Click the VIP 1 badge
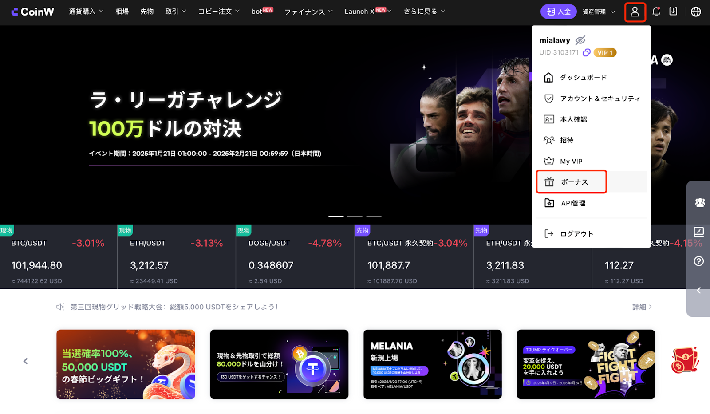 click(605, 53)
